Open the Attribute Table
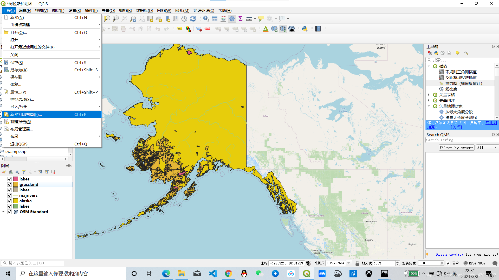 (215, 18)
